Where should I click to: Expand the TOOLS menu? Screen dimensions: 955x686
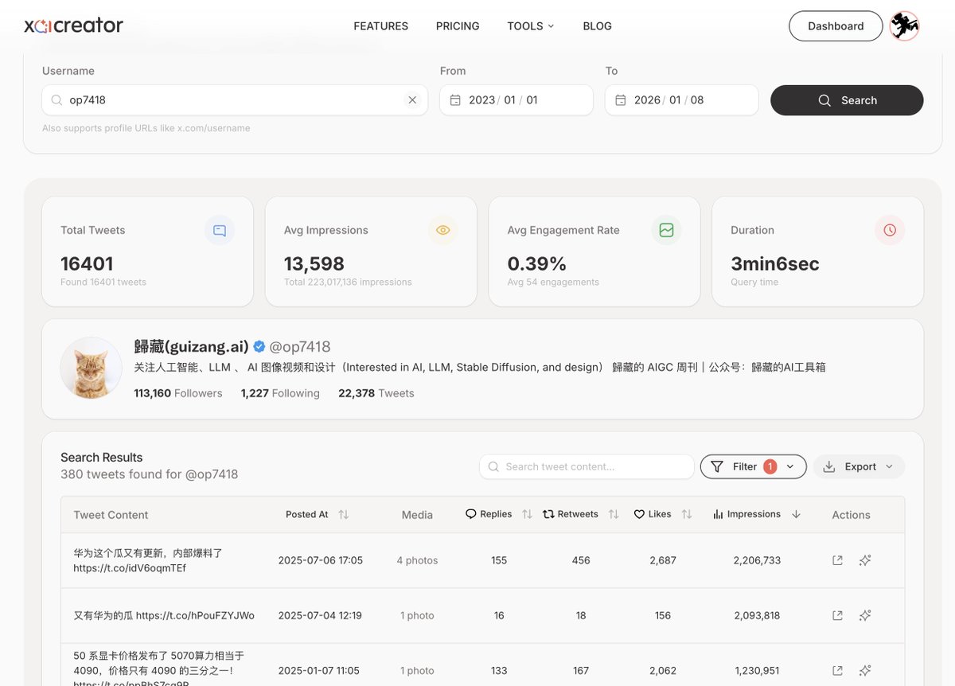[x=531, y=26]
